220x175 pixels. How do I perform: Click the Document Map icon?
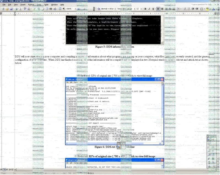60,9
